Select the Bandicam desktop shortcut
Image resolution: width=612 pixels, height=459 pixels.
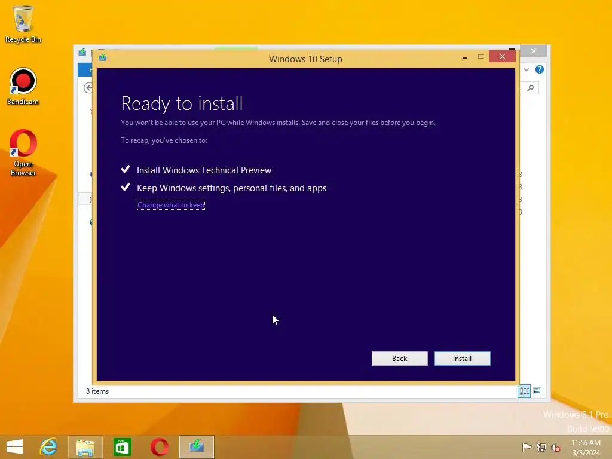click(23, 86)
